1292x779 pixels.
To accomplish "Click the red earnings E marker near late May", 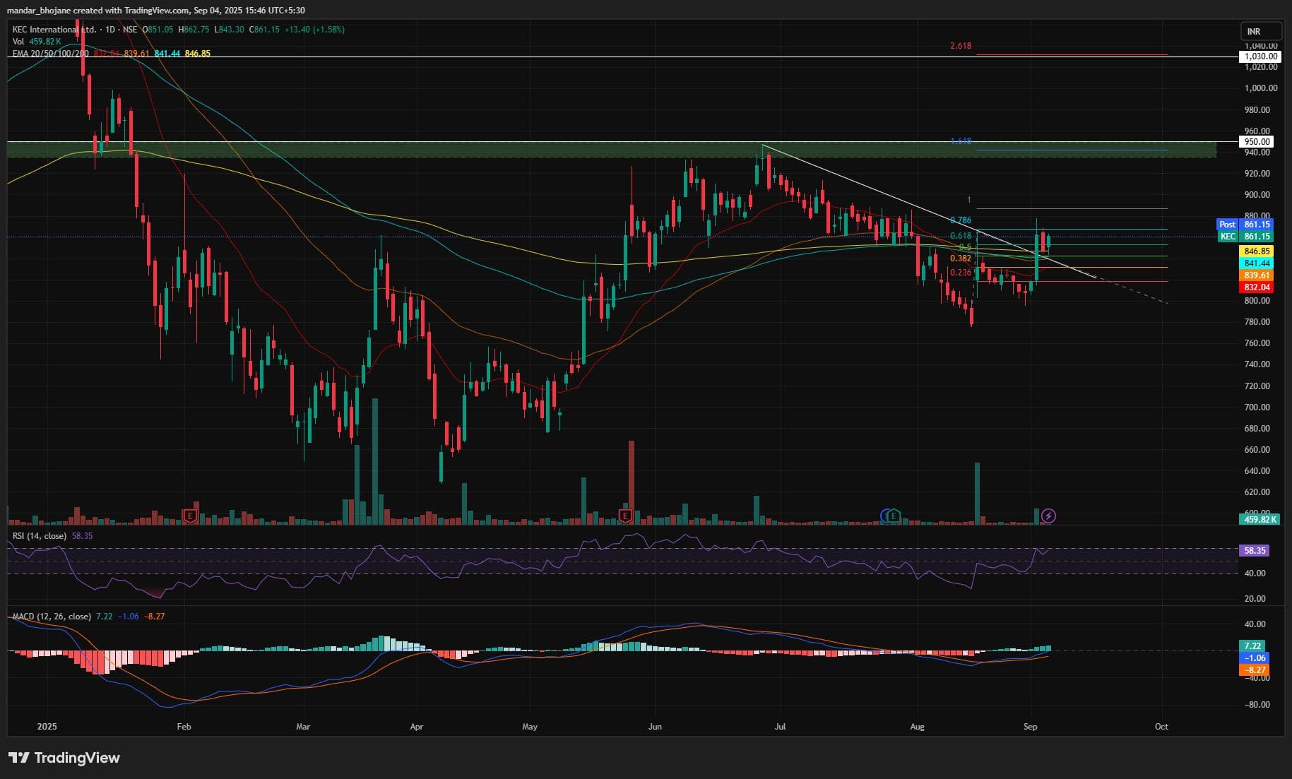I will click(625, 516).
